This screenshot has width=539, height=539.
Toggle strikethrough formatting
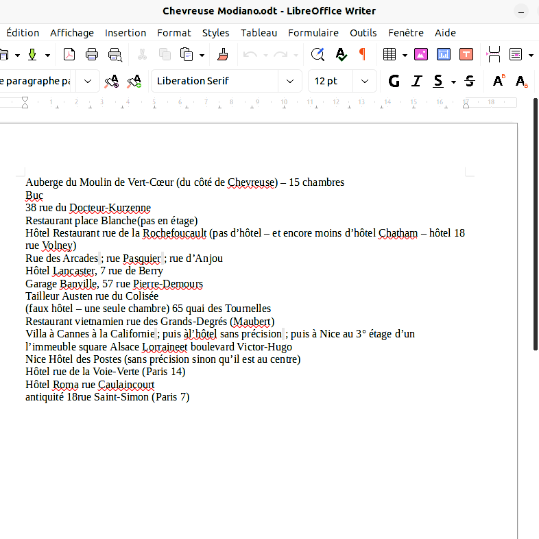coord(470,81)
